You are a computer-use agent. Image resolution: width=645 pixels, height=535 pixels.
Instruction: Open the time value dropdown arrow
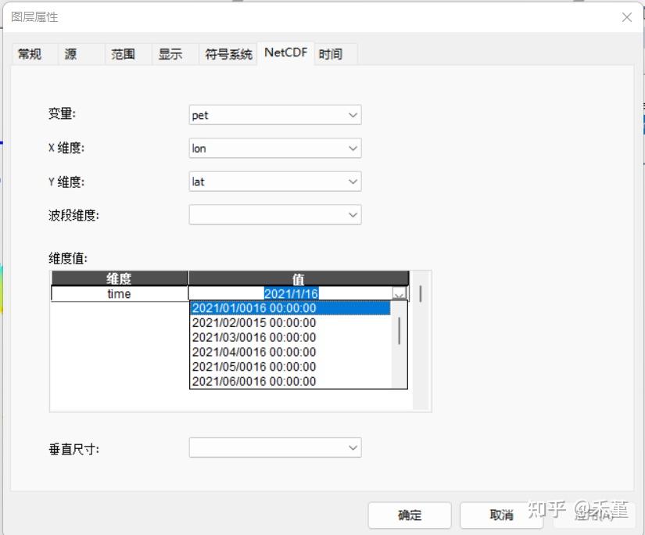400,293
